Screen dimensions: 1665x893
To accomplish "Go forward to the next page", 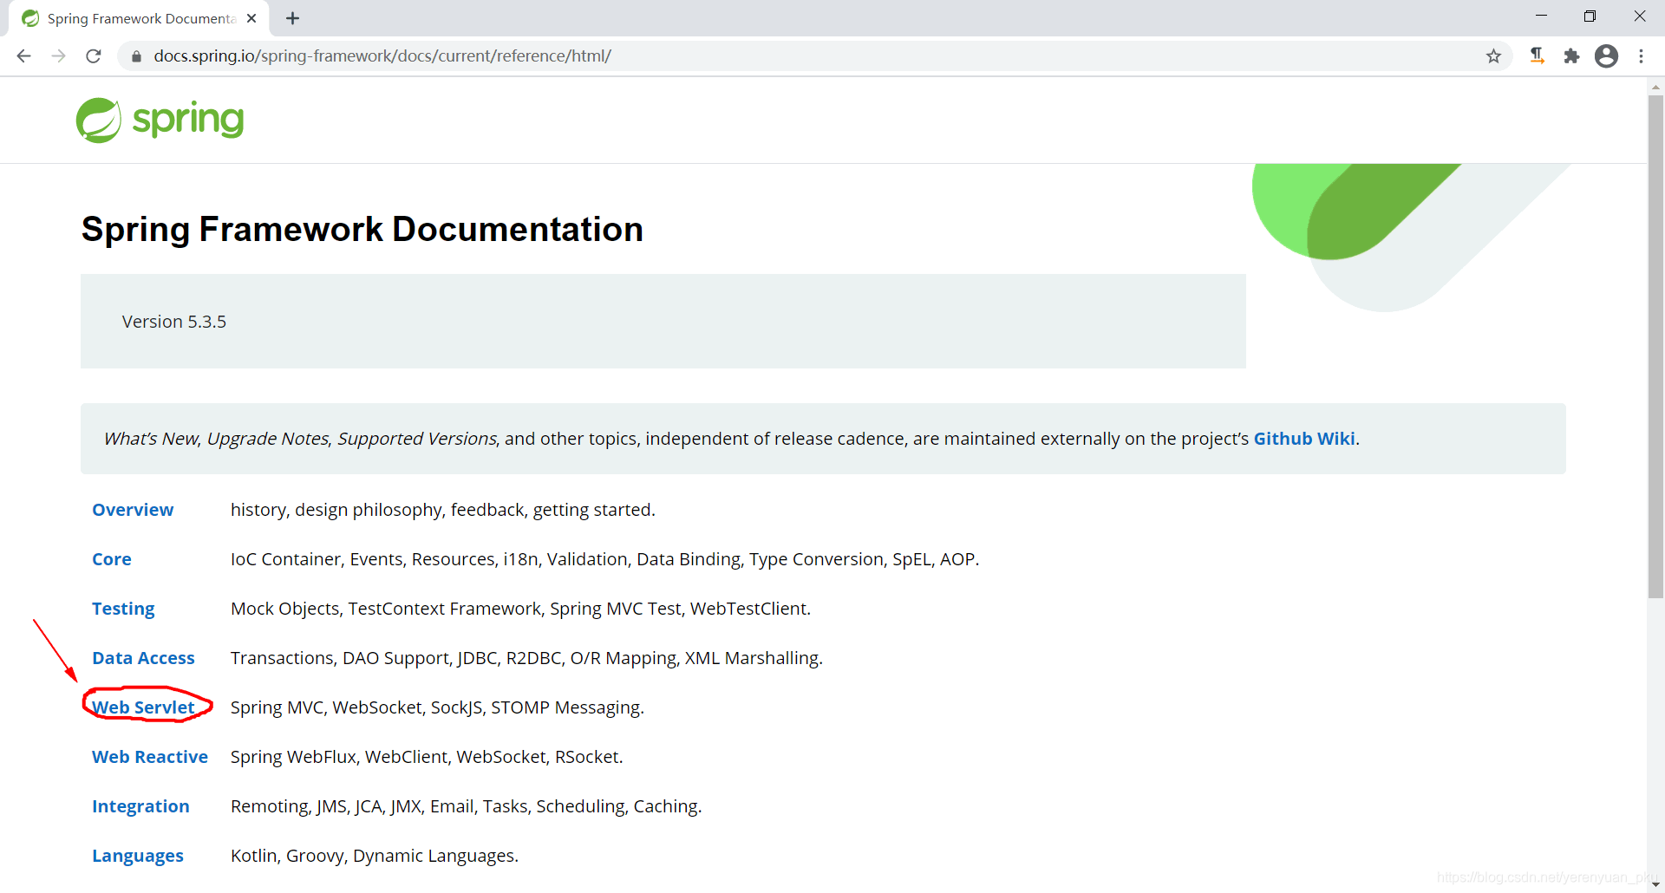I will [x=58, y=56].
